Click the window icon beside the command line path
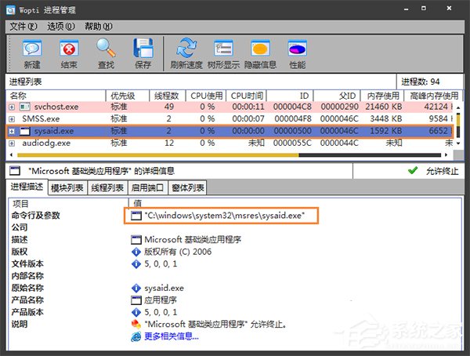The image size is (470, 356). click(136, 215)
